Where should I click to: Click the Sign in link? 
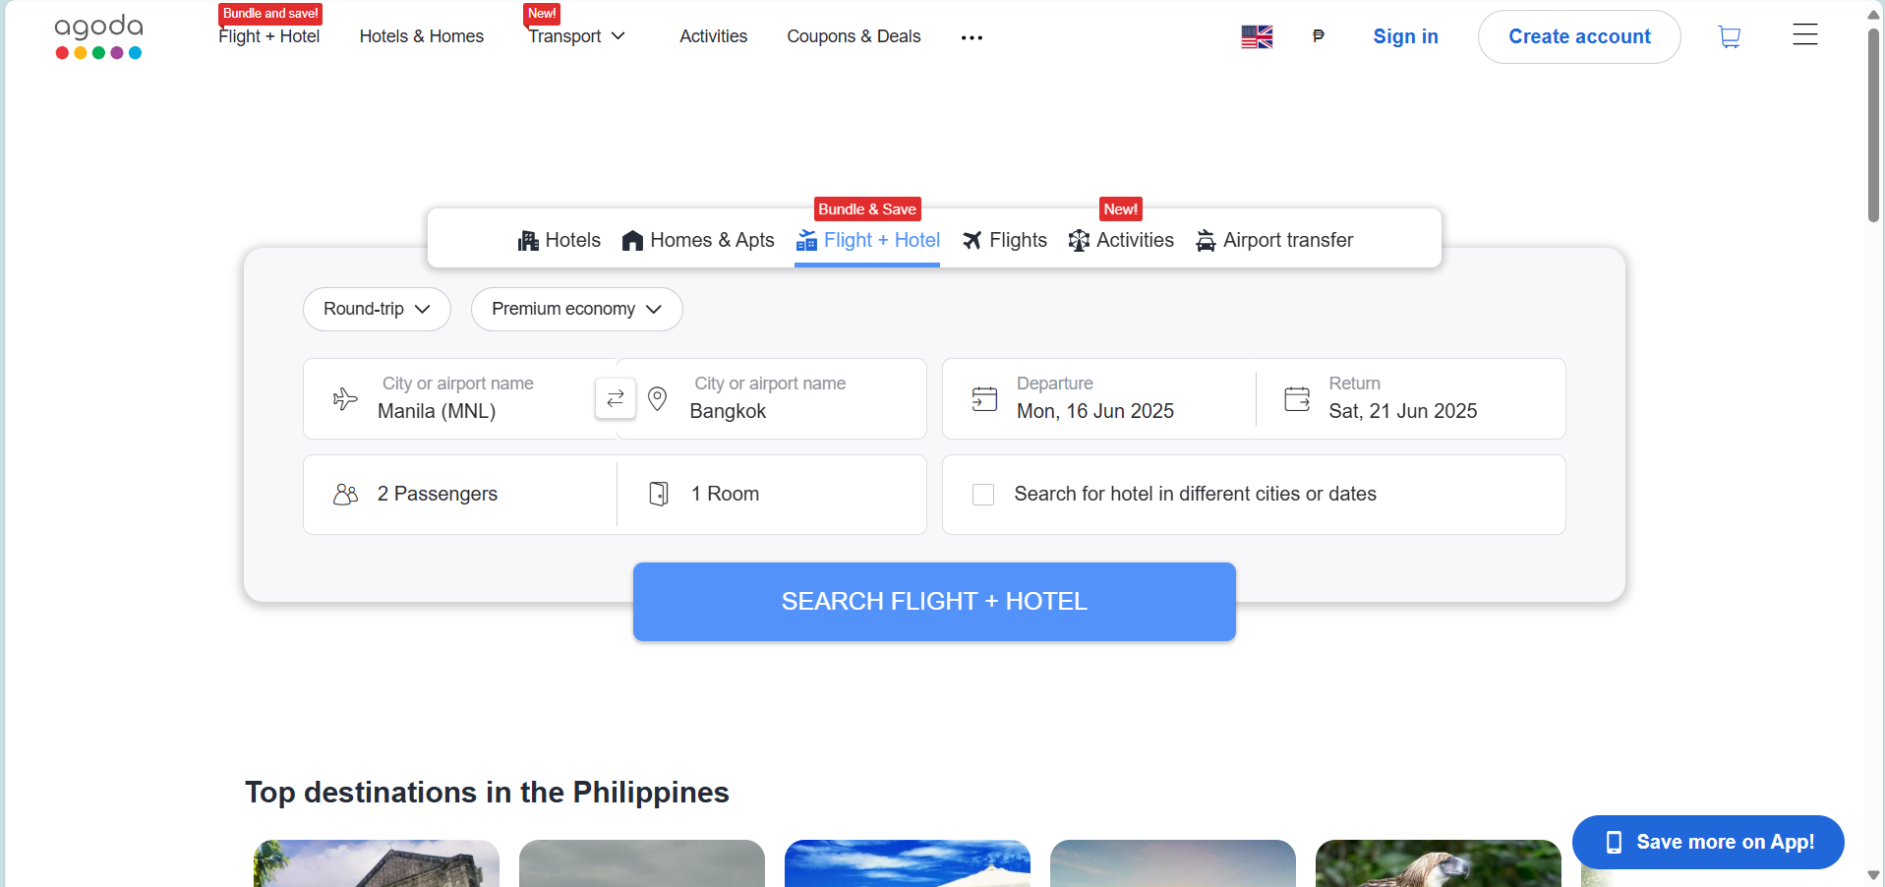(x=1405, y=36)
